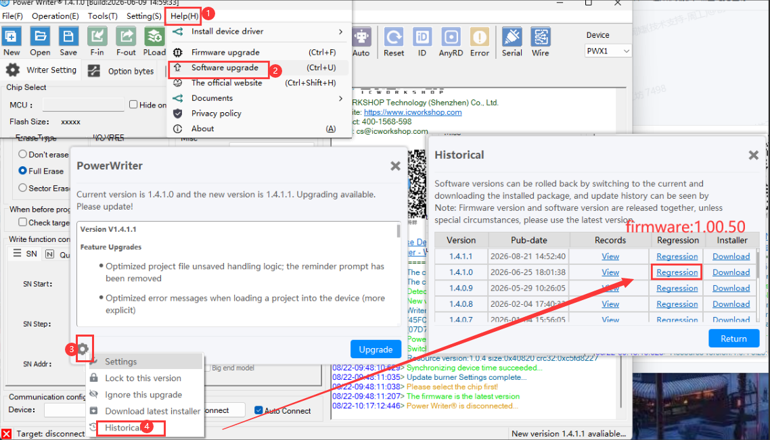The width and height of the screenshot is (770, 440).
Task: Click the Privacy policy shield icon
Action: point(178,114)
